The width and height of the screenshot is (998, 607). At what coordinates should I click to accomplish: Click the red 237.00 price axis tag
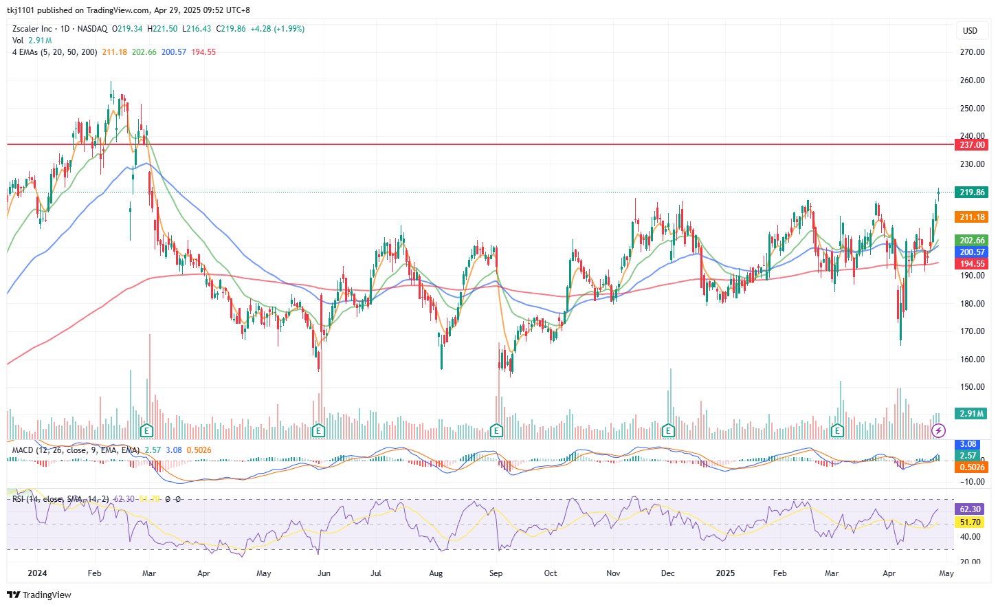coord(972,144)
